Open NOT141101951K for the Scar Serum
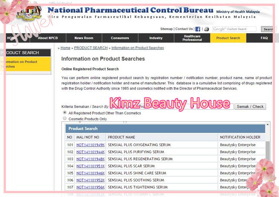This screenshot has height=197, width=279. tap(90, 166)
